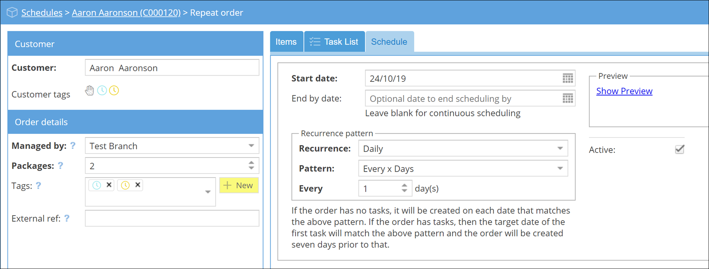Show help for Packages field
Viewport: 709px width, 269px height.
61,165
